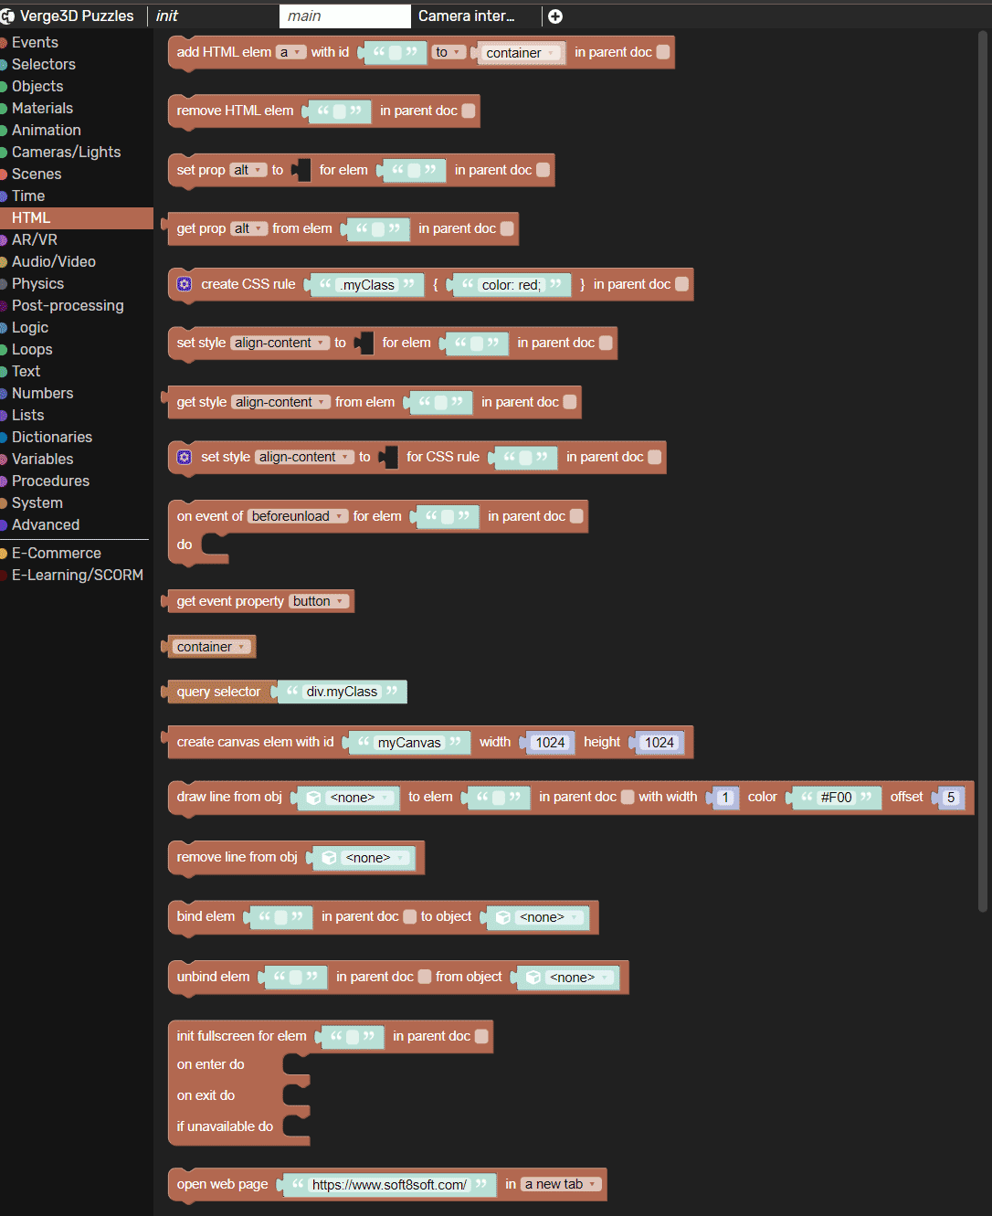Open the button dropdown in get event property
This screenshot has height=1216, width=992.
pos(320,601)
